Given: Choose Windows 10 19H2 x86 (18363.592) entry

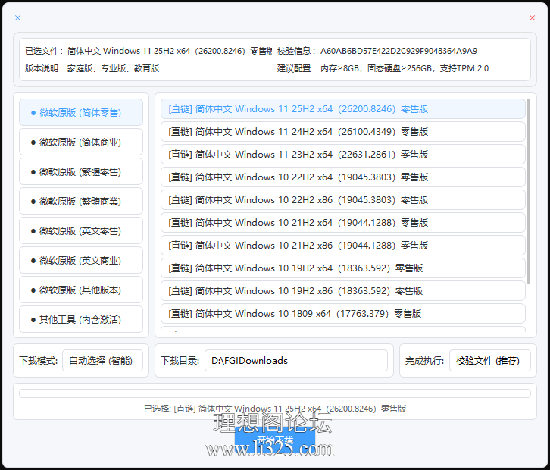Looking at the screenshot, I should [x=343, y=290].
